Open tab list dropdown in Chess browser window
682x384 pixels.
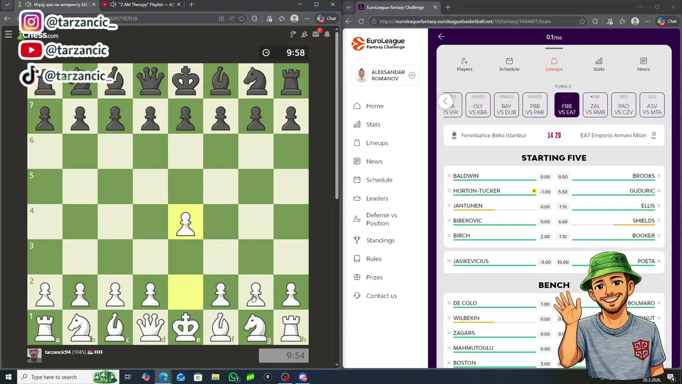click(x=7, y=4)
